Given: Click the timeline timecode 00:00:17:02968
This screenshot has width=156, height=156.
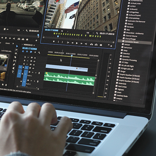Looking at the screenshot, I should pos(30,49).
